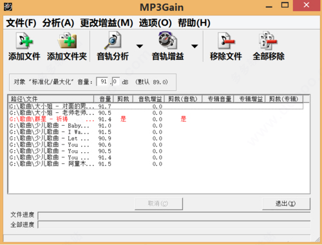Select the You row with volume 91.4
The image size is (322, 245).
(x=156, y=157)
